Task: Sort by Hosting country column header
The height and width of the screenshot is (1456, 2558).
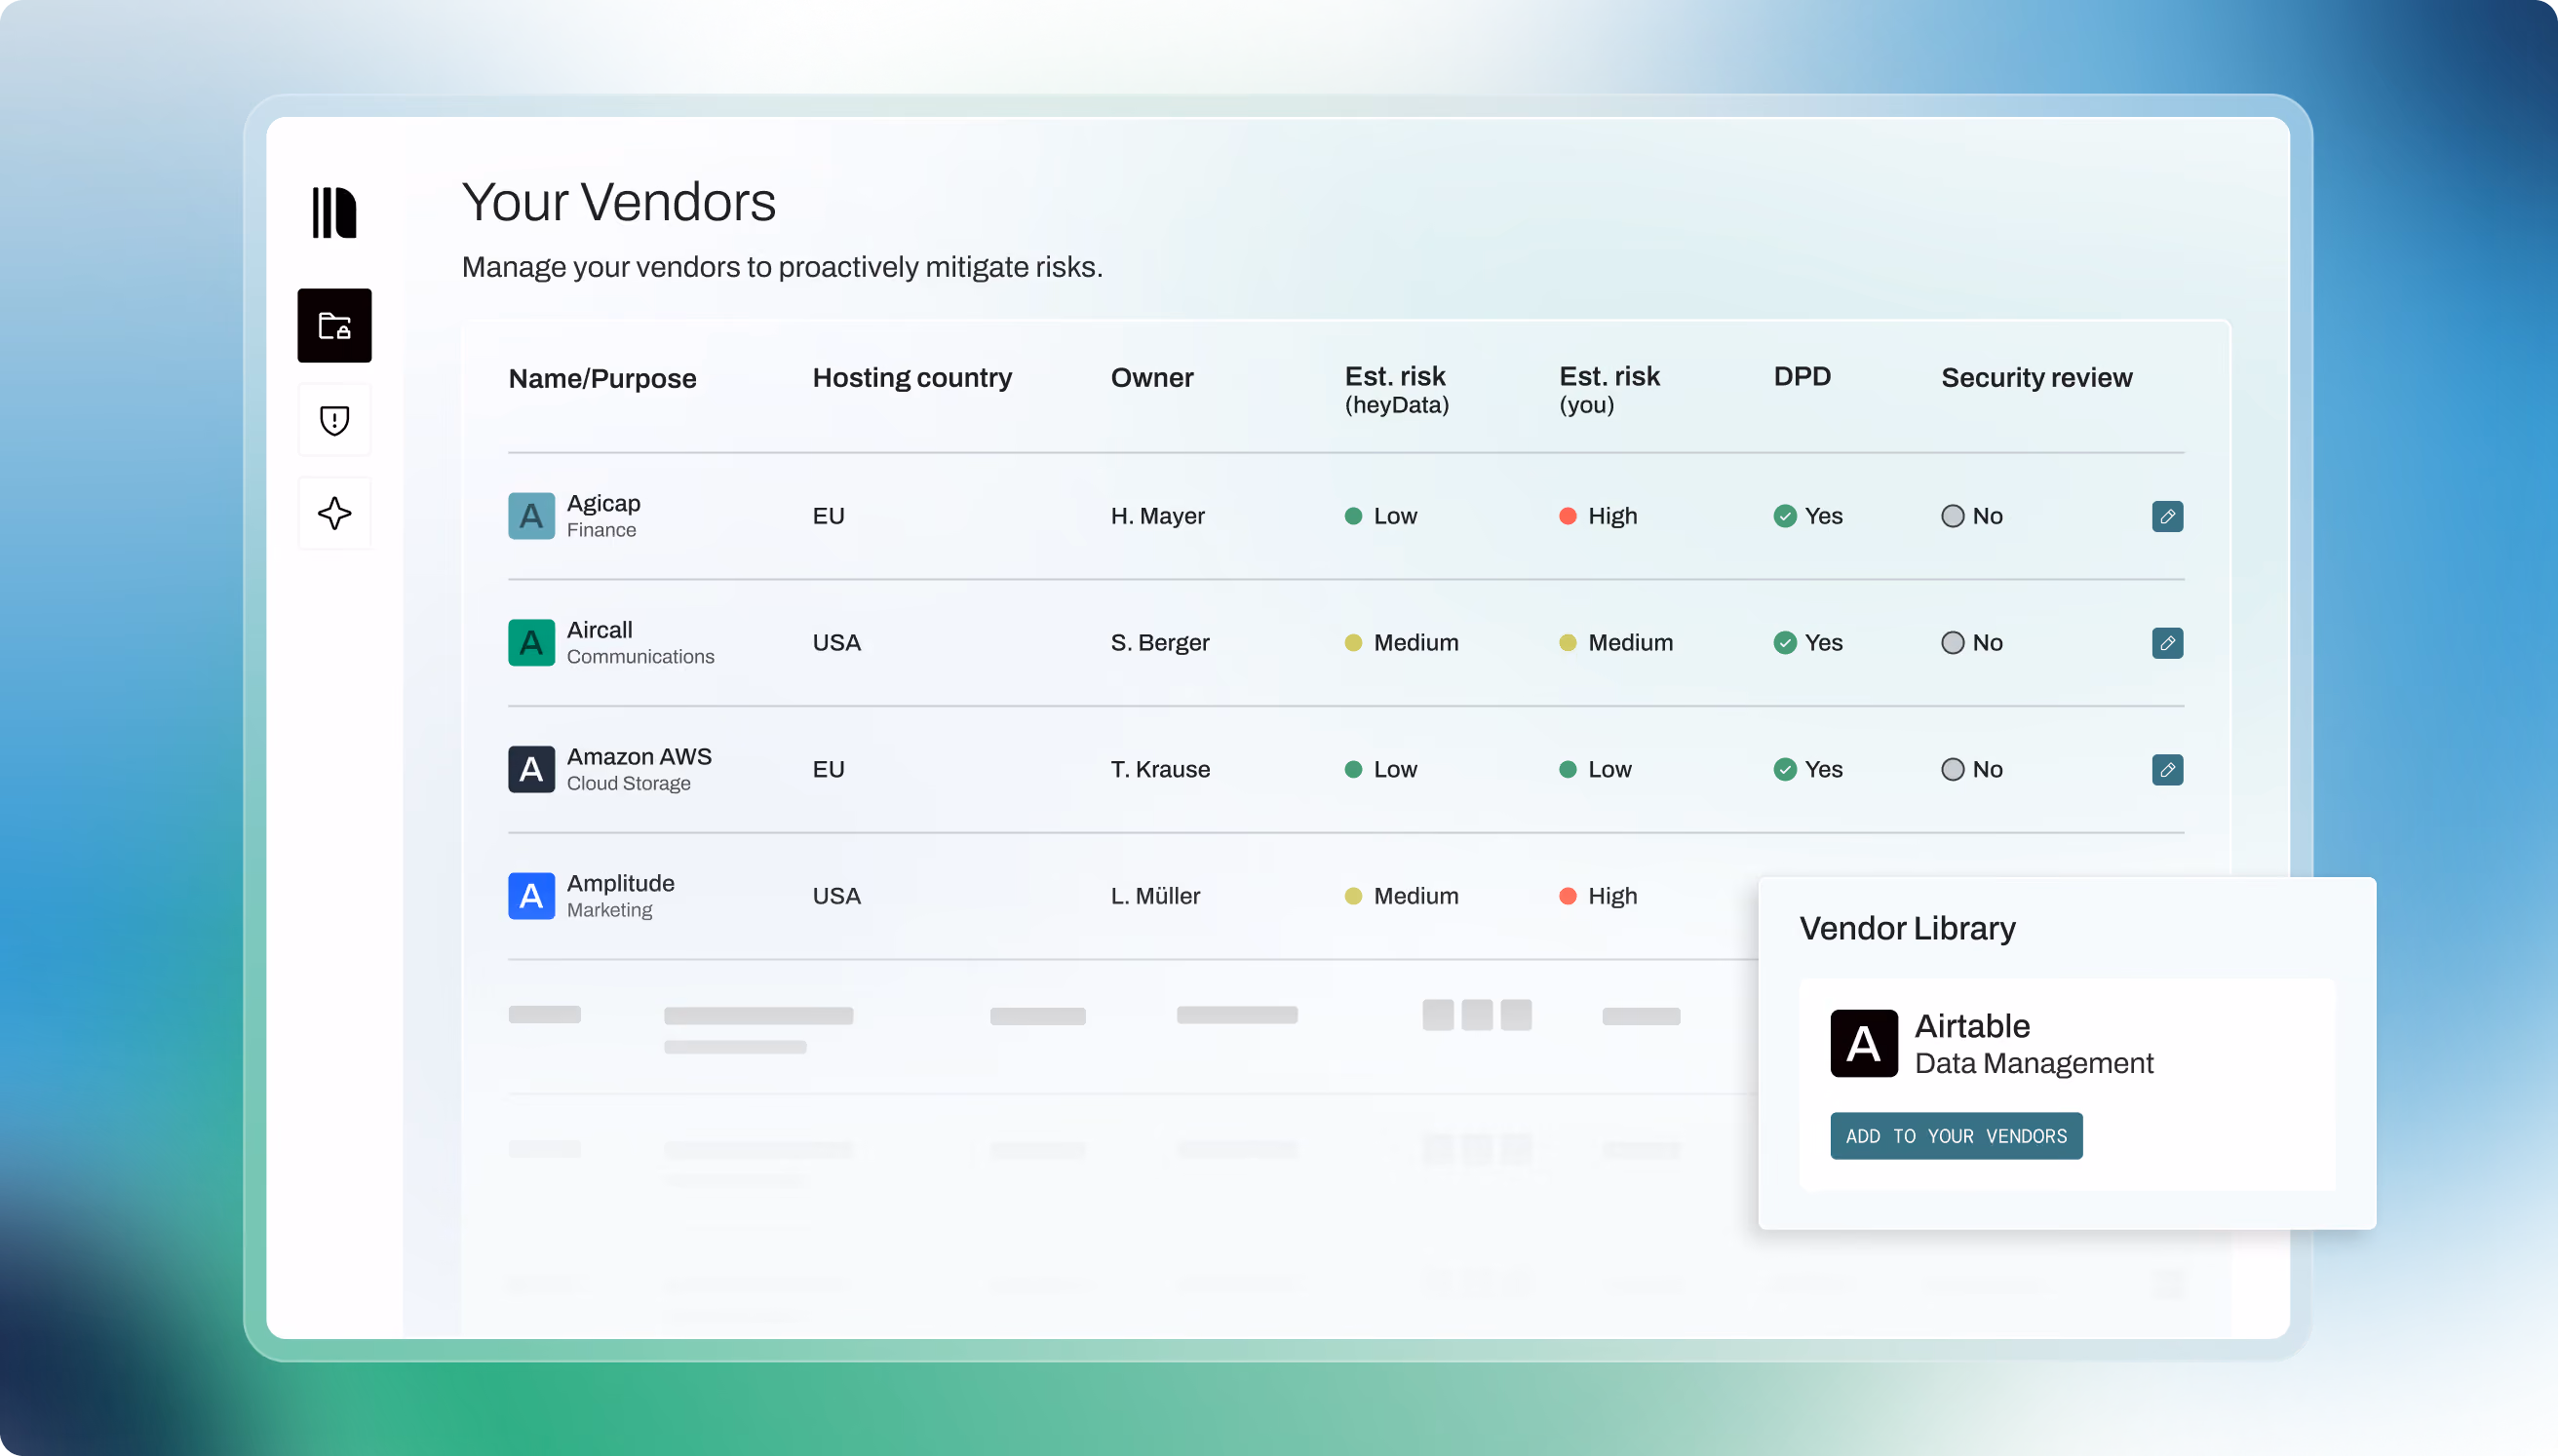Action: click(x=912, y=378)
